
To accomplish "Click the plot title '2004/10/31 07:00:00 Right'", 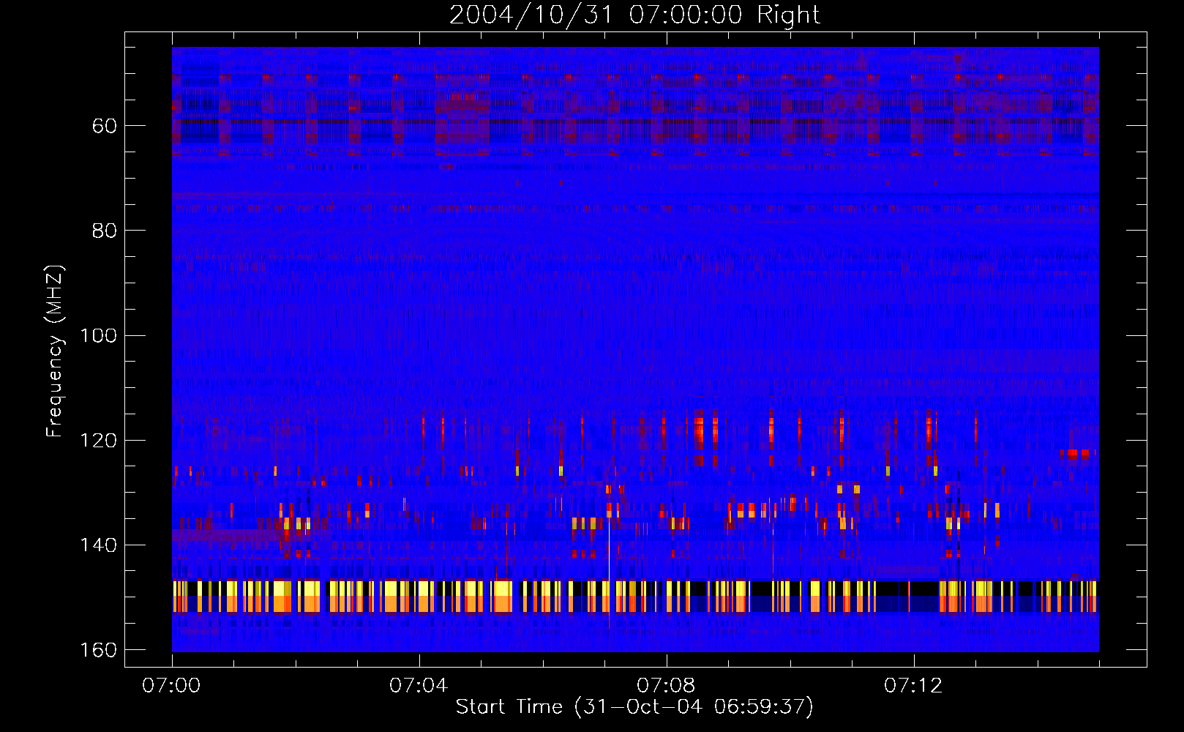I will [634, 15].
